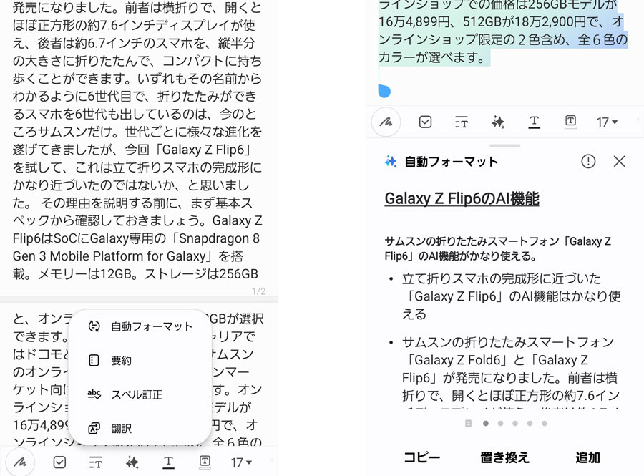Tap the line "Gen 3 Mobile Platform for Galaxy」を搭"
Screen dimensions: 644x476
[x=128, y=256]
